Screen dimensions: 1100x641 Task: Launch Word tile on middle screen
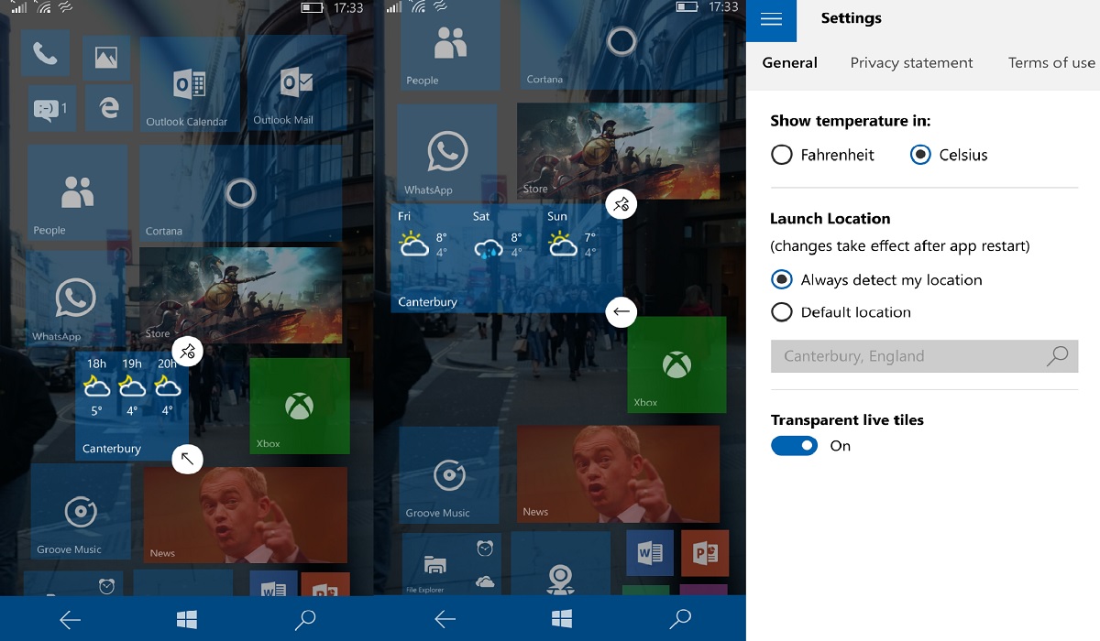(650, 553)
